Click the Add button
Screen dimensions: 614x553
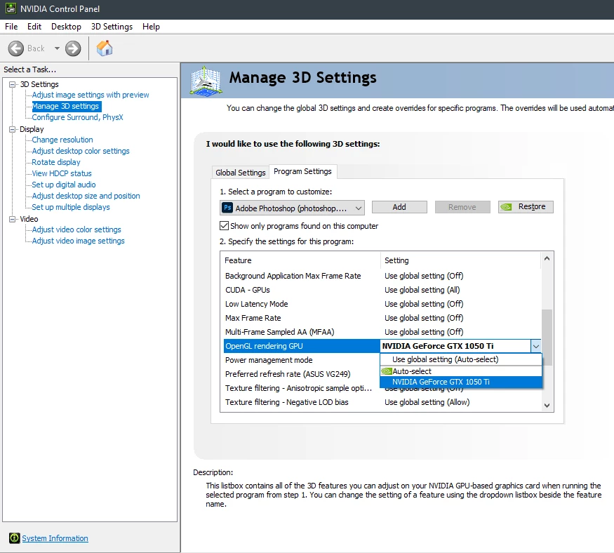click(x=399, y=207)
